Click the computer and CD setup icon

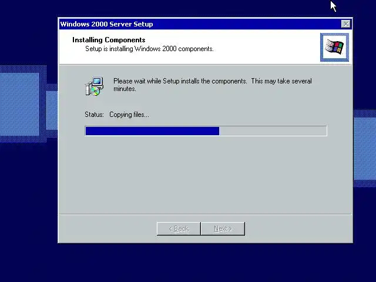point(94,86)
